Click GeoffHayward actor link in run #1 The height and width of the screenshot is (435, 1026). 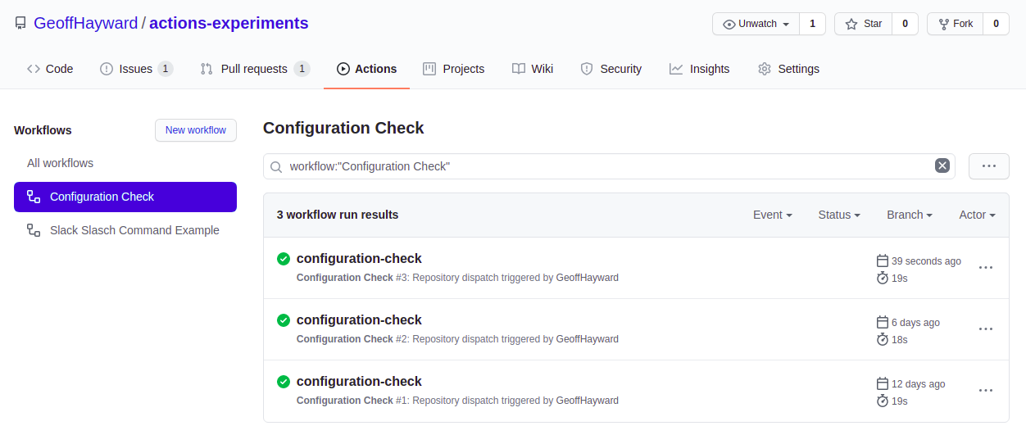pyautogui.click(x=588, y=401)
